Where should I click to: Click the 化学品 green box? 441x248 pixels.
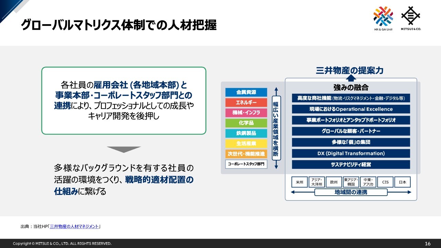tap(246, 123)
